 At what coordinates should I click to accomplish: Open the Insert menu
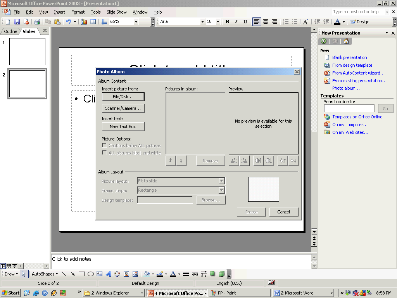click(x=59, y=12)
